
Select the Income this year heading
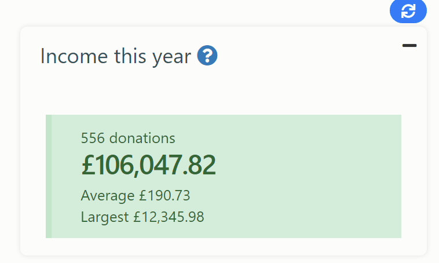click(116, 56)
